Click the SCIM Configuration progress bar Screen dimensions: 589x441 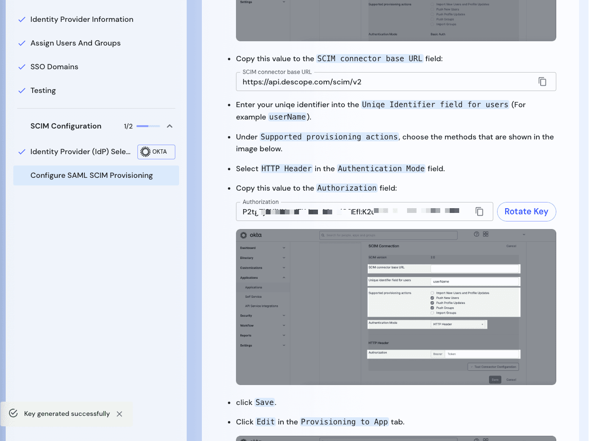[x=148, y=126]
